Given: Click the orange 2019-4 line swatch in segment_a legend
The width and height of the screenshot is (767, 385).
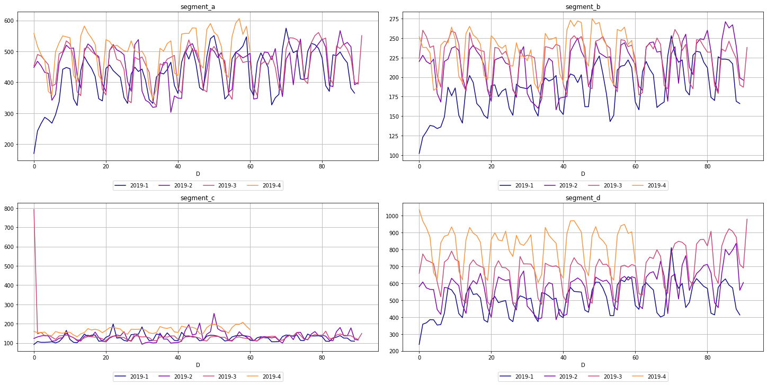Looking at the screenshot, I should pos(254,186).
